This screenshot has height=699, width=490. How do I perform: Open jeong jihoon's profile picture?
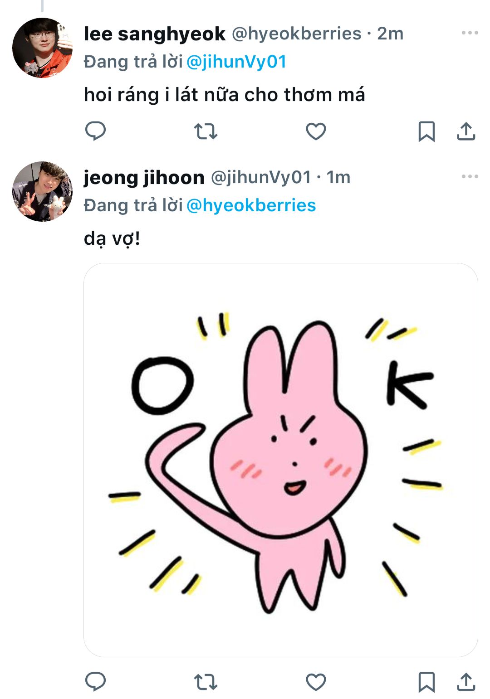42,191
